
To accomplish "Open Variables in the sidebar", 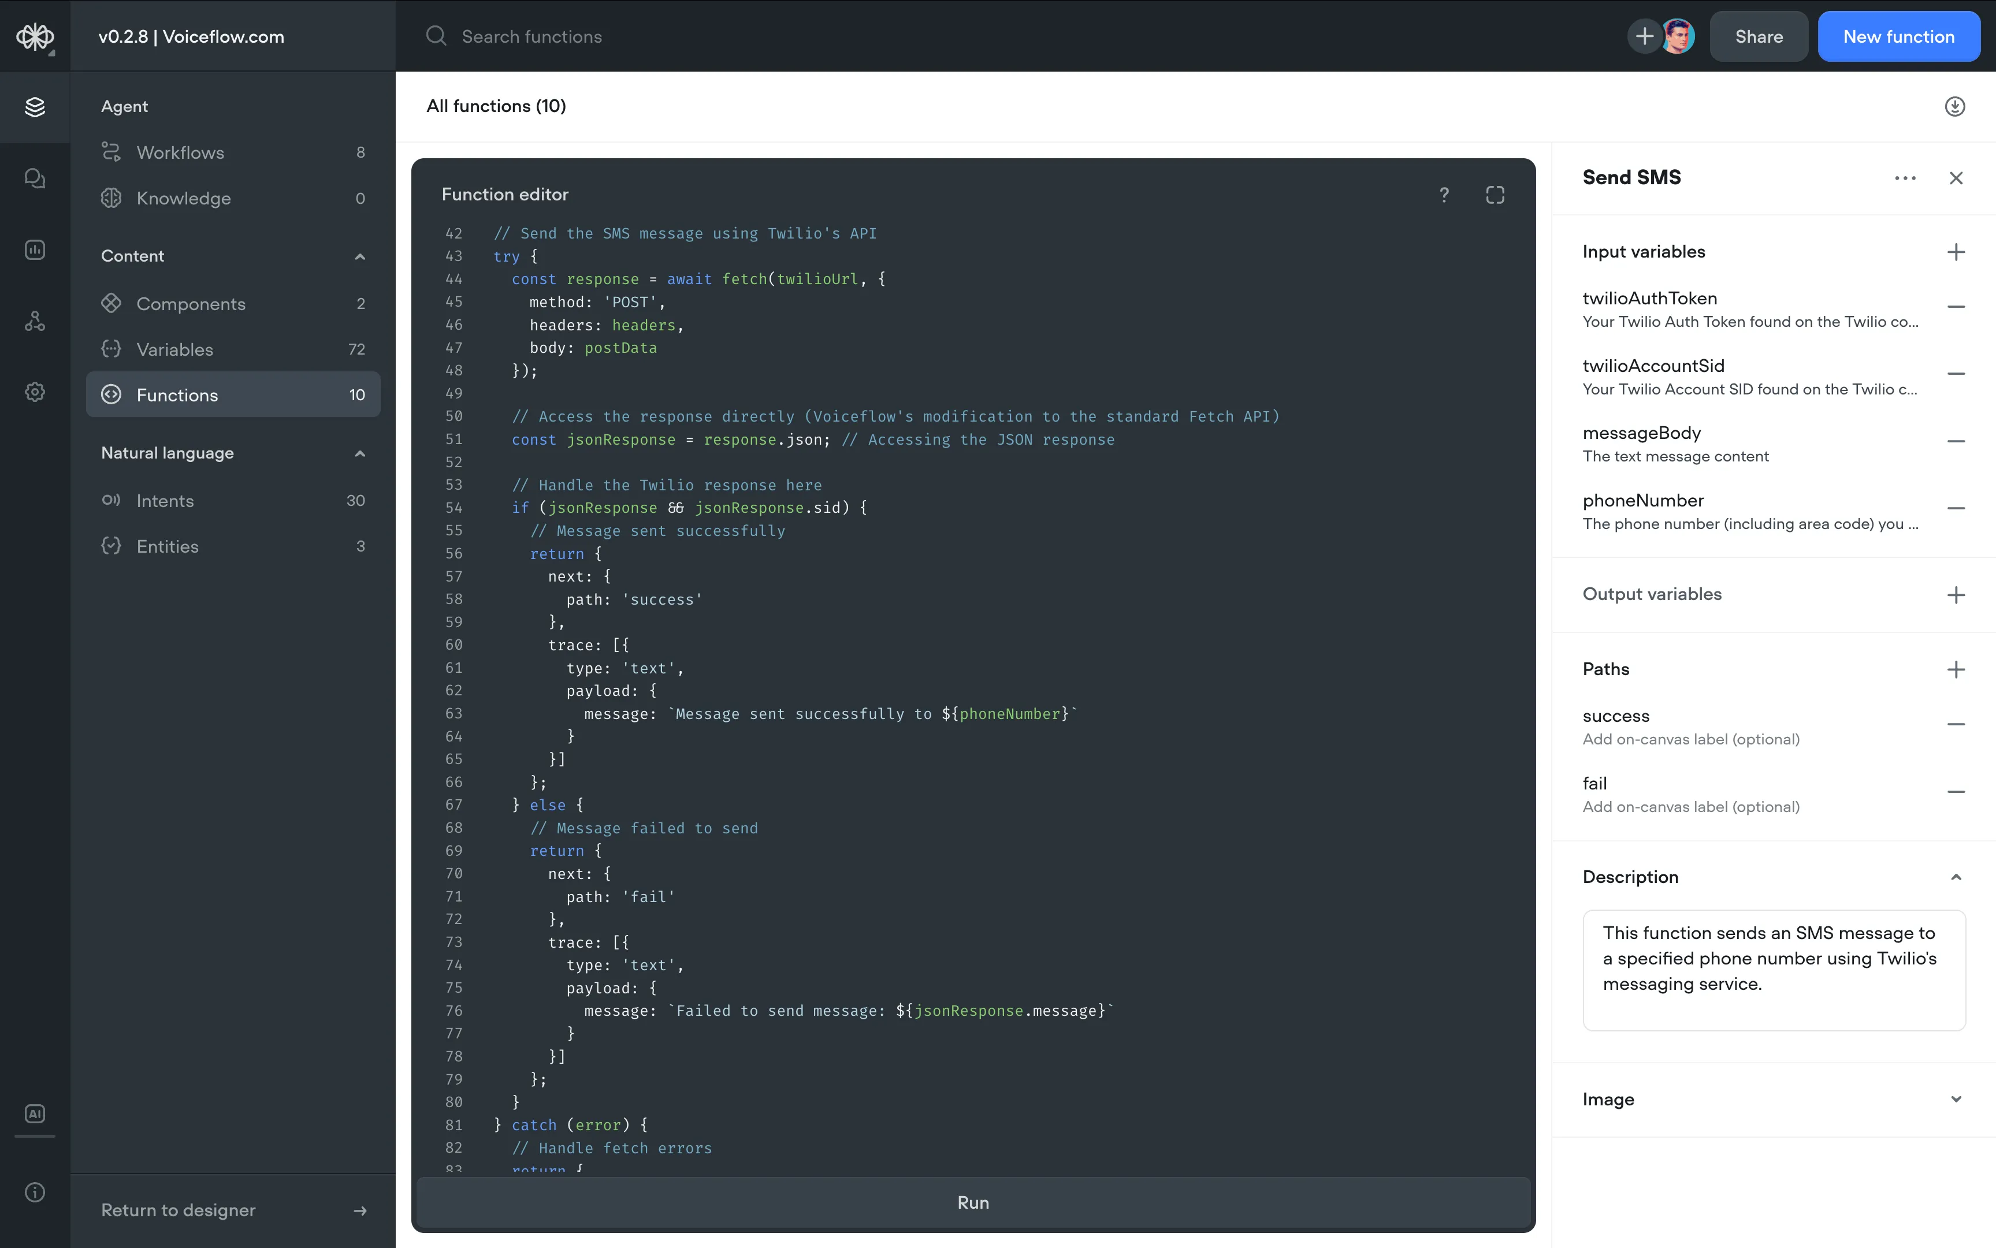I will 174,349.
